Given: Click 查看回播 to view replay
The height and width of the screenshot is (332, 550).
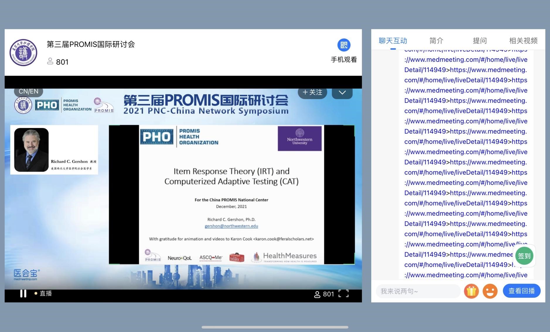Looking at the screenshot, I should tap(521, 291).
